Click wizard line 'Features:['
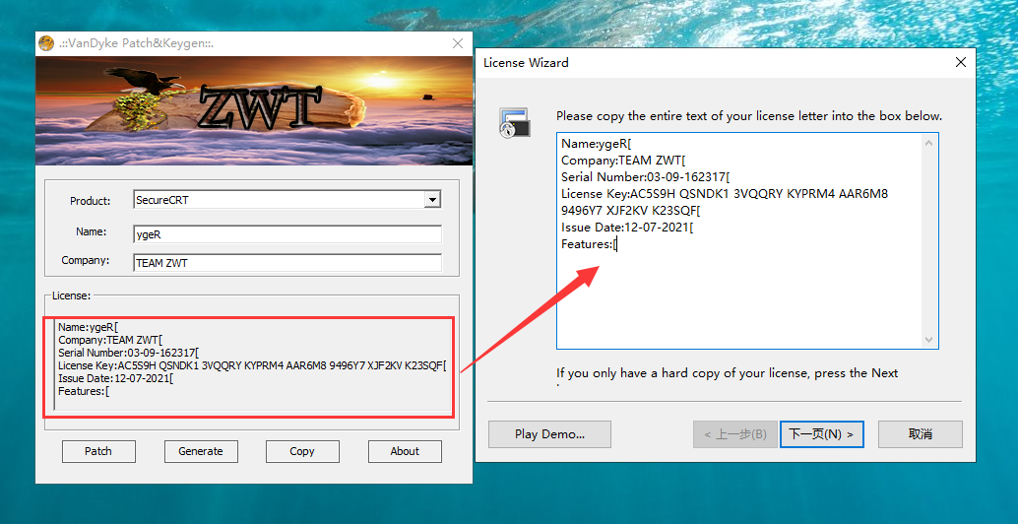Viewport: 1018px width, 524px height. [590, 244]
